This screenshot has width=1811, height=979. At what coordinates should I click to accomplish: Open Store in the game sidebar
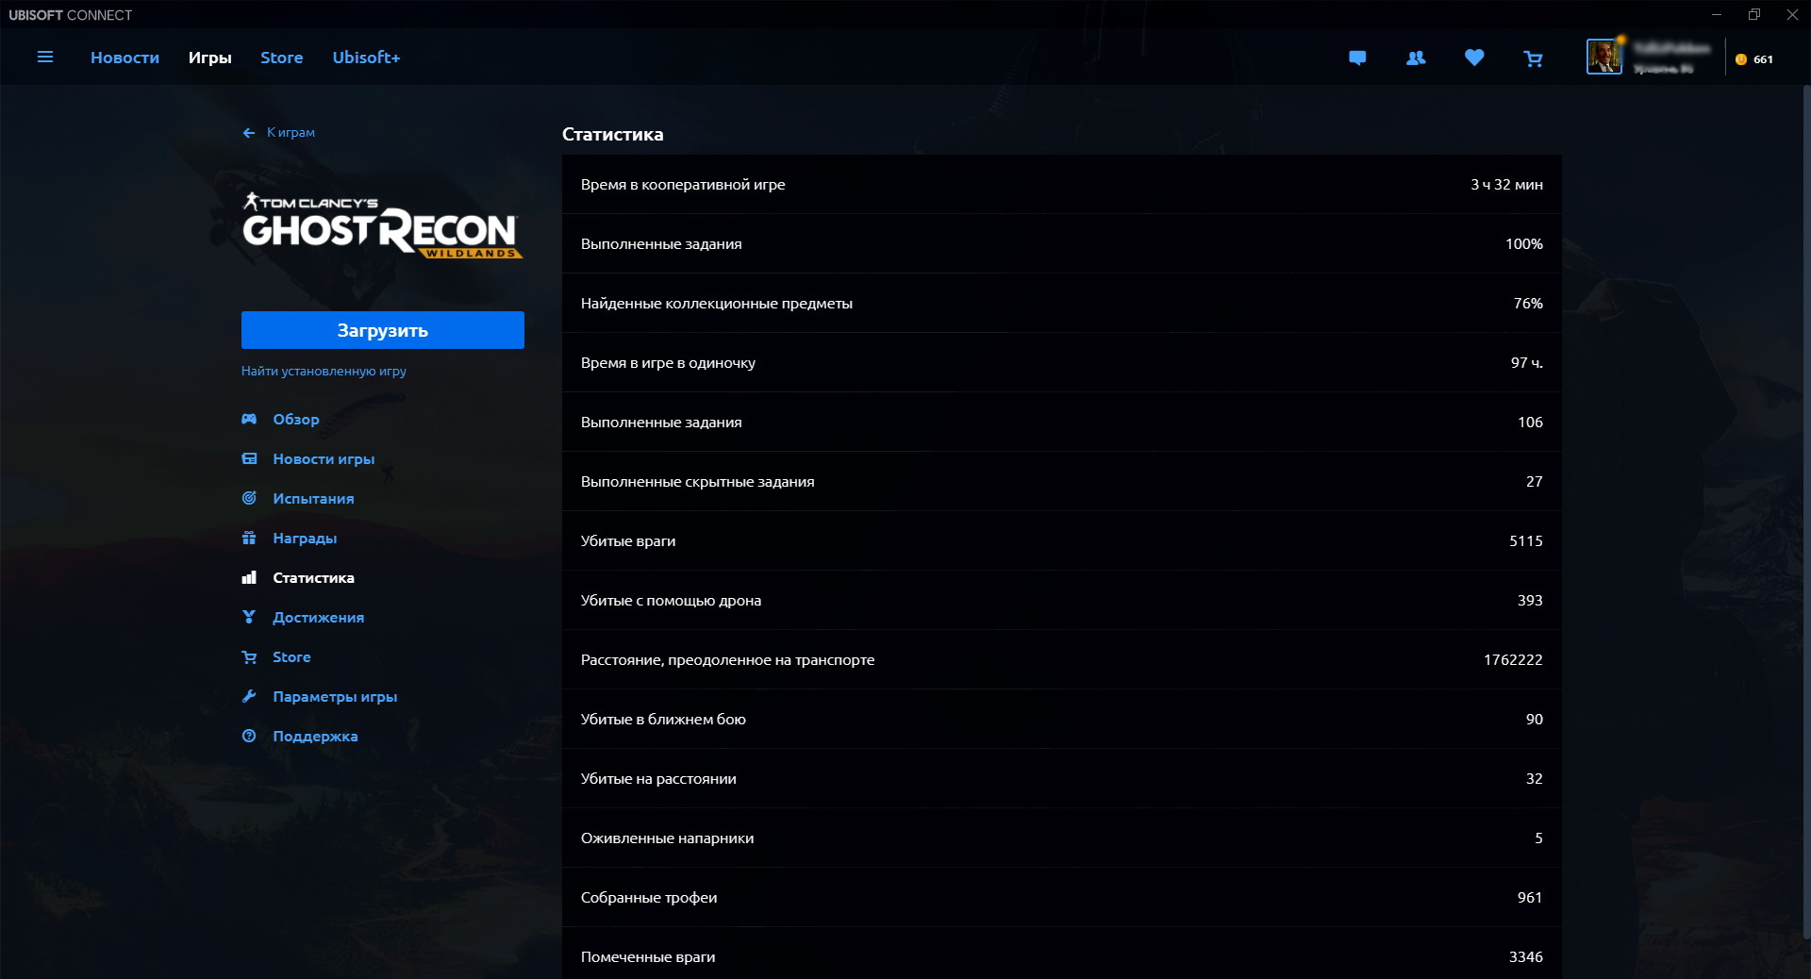point(291,656)
